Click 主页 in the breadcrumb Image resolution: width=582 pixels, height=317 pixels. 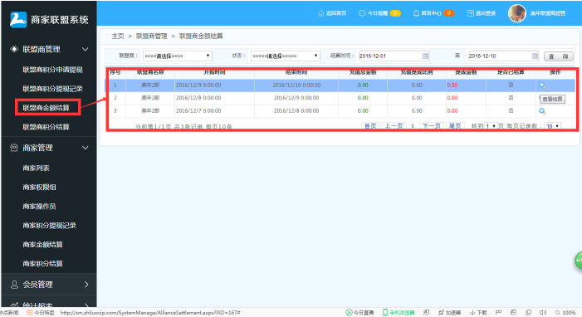[x=118, y=36]
